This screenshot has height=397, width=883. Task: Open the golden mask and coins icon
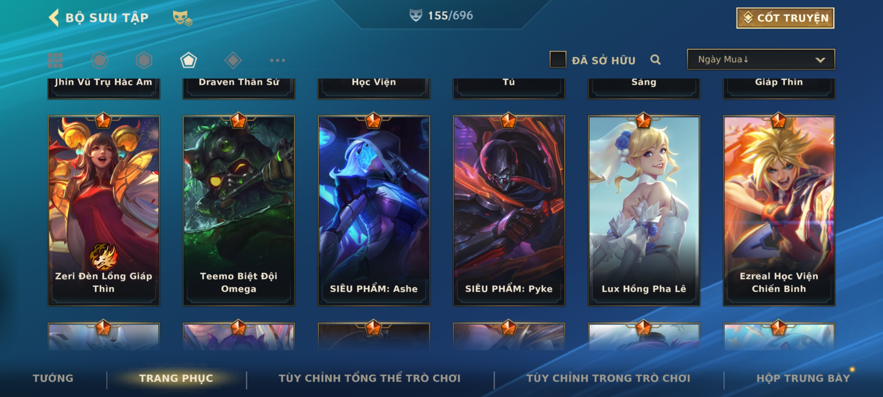point(182,18)
